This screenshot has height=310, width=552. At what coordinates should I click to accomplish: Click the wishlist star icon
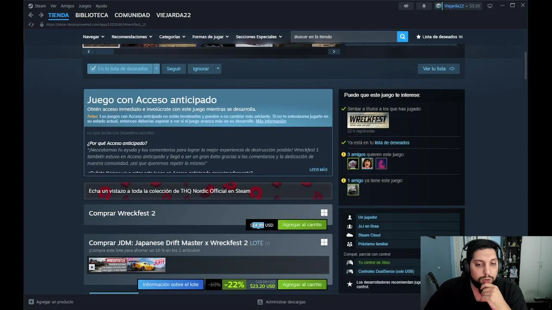418,37
